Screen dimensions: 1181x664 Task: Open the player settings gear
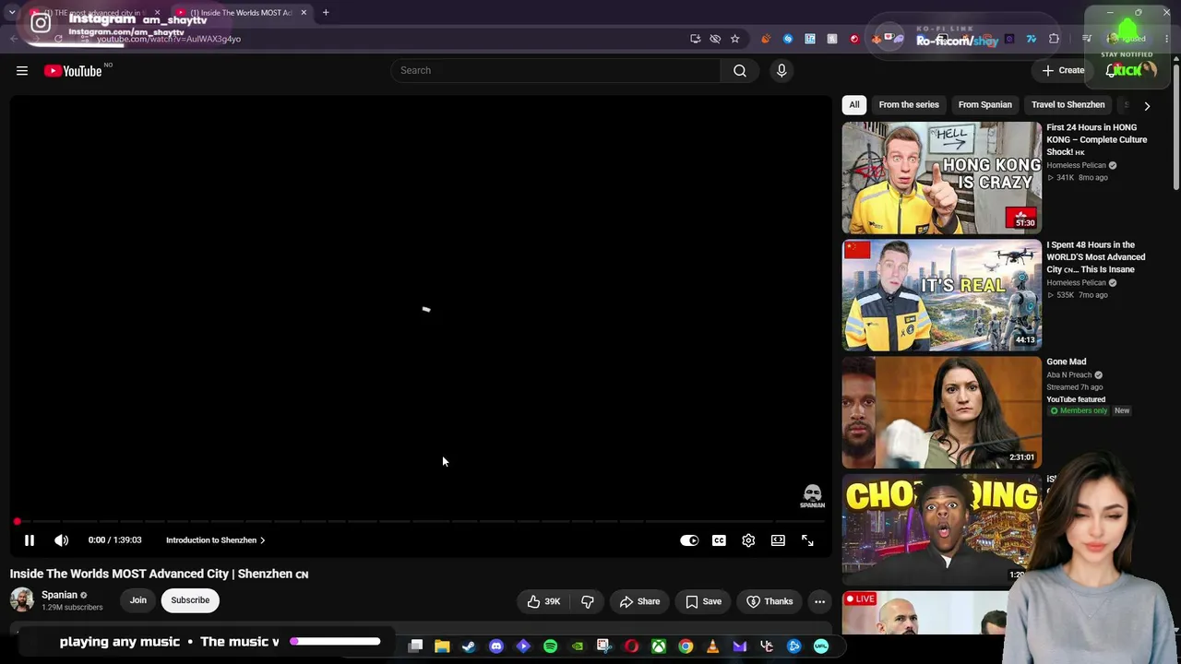pos(748,540)
